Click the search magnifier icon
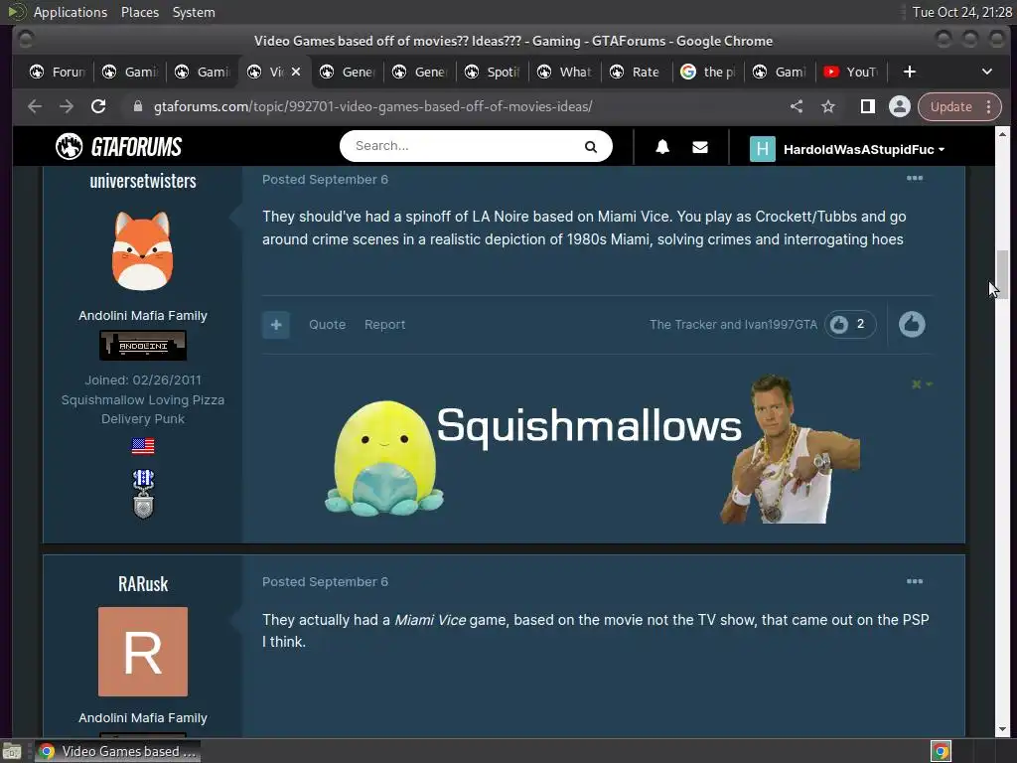Viewport: 1017px width, 763px height. tap(590, 147)
